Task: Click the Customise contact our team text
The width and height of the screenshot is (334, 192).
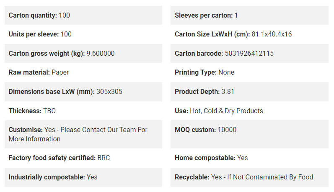Action: 78,134
